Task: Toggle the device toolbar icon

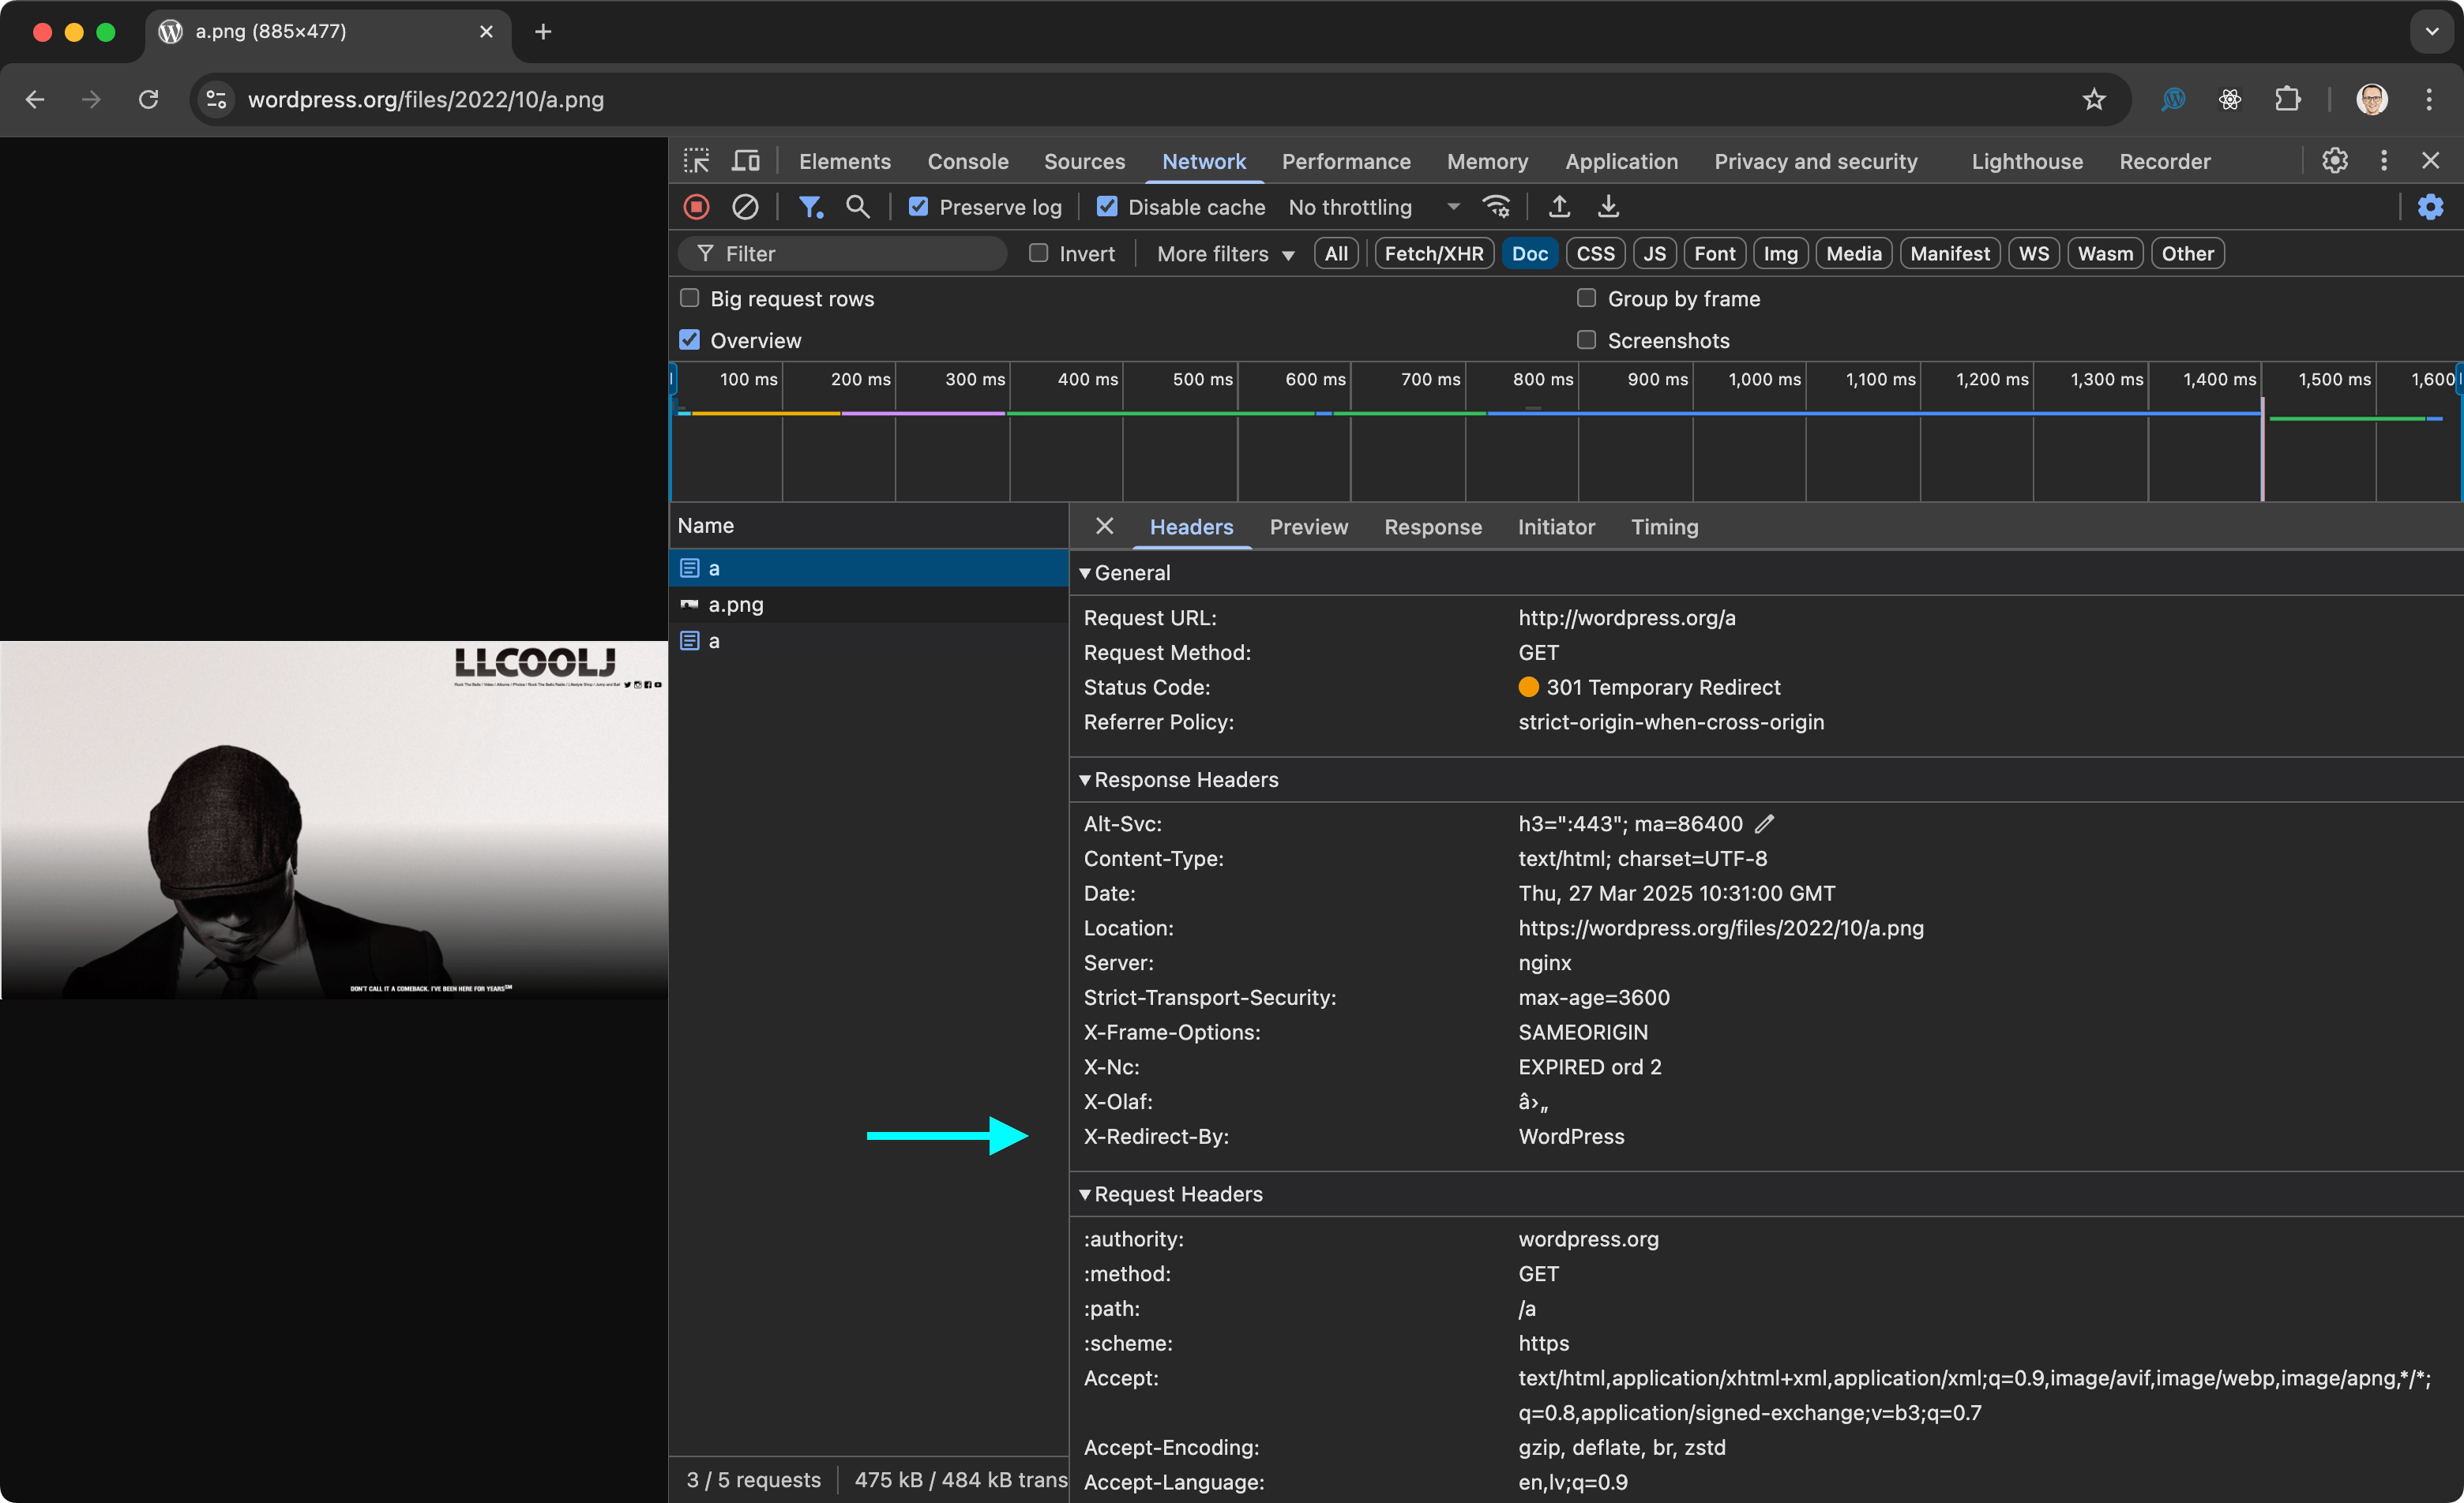Action: click(746, 161)
